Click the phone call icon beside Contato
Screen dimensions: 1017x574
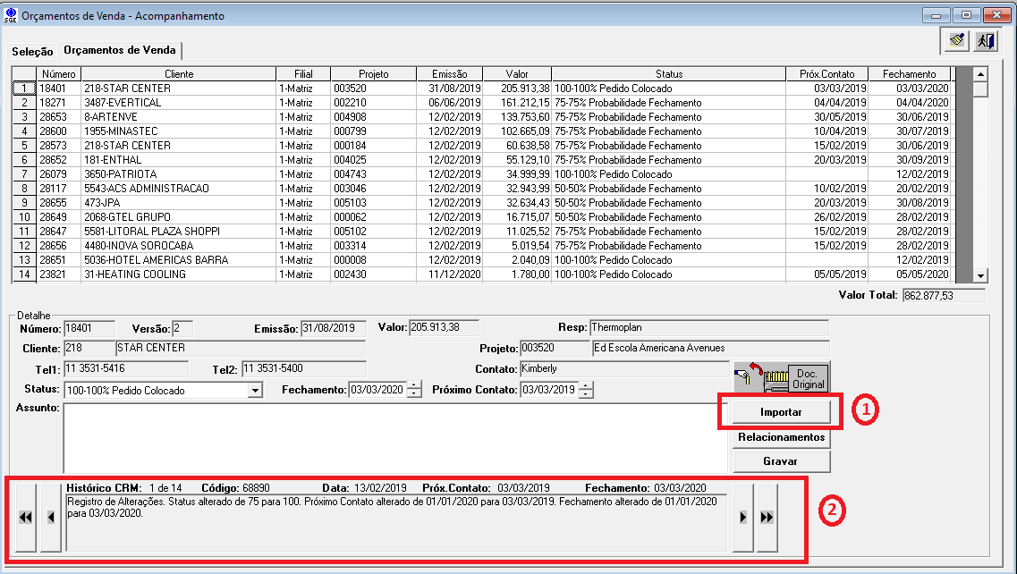point(749,378)
